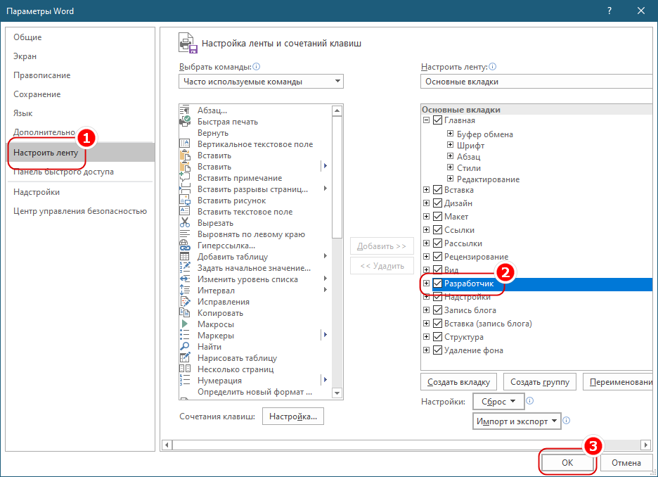Open the Основные вкладки combo box
Screen dimensions: 658x477
coord(536,82)
